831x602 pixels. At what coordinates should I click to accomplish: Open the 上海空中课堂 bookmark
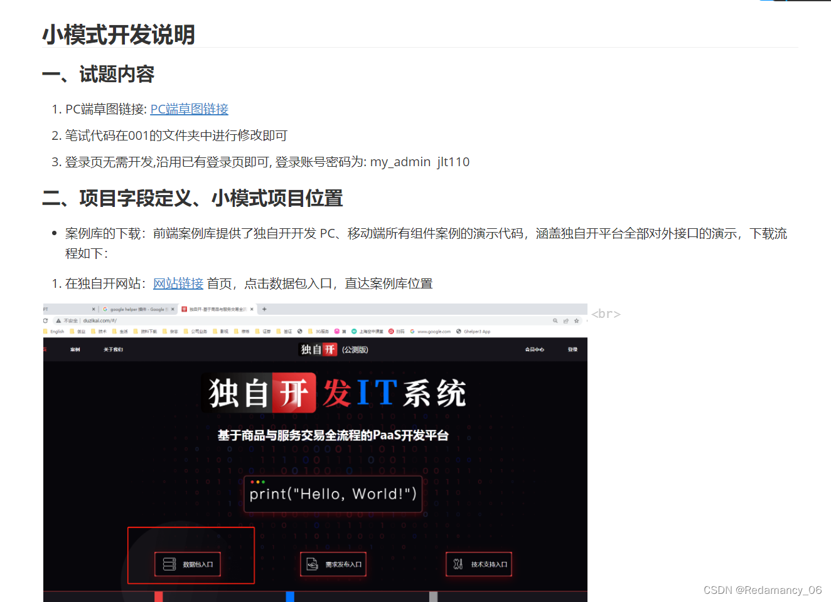tap(367, 331)
